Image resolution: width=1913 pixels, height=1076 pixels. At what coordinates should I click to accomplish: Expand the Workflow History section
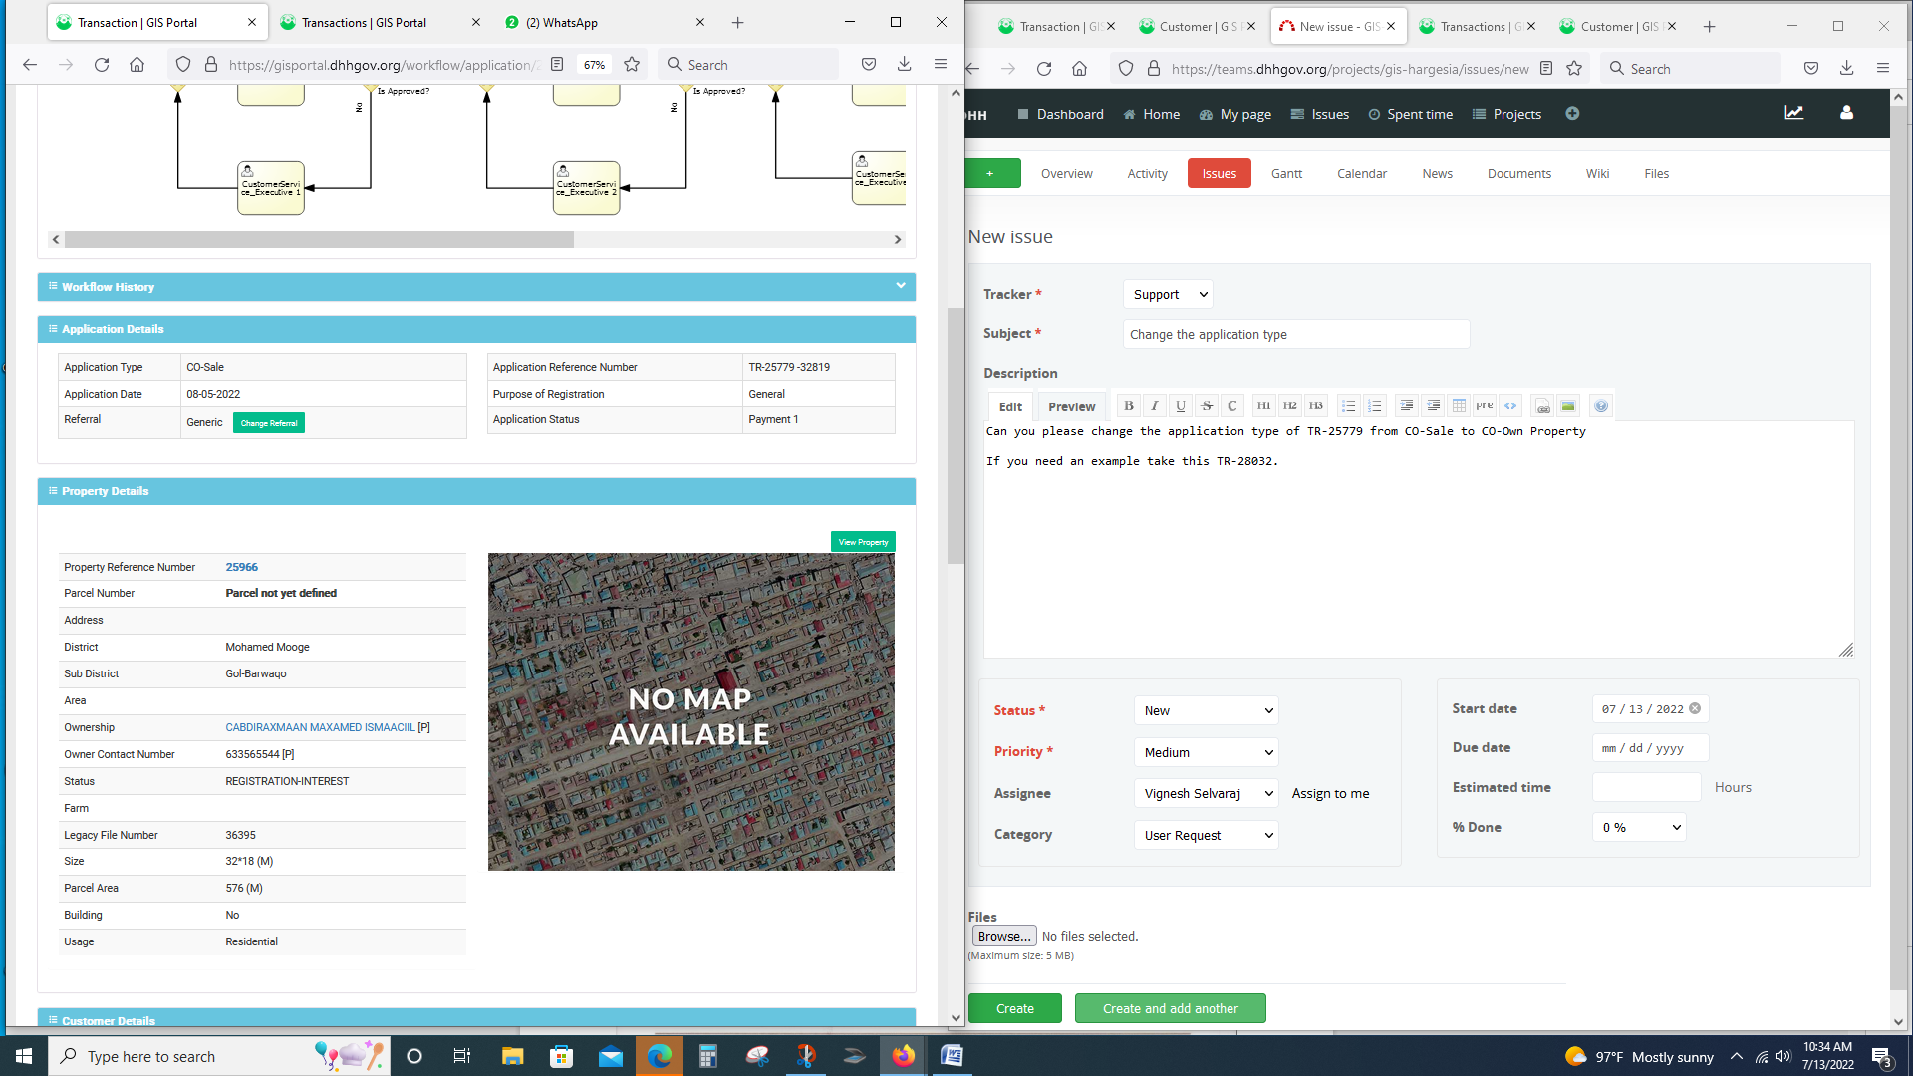476,287
